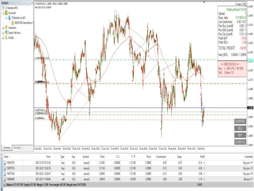Collapse the ICMarkets-Live03 tree node
Image resolution: width=254 pixels, height=191 pixels.
[6, 18]
